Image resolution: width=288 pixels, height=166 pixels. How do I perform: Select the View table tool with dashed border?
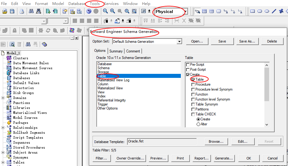point(212,11)
